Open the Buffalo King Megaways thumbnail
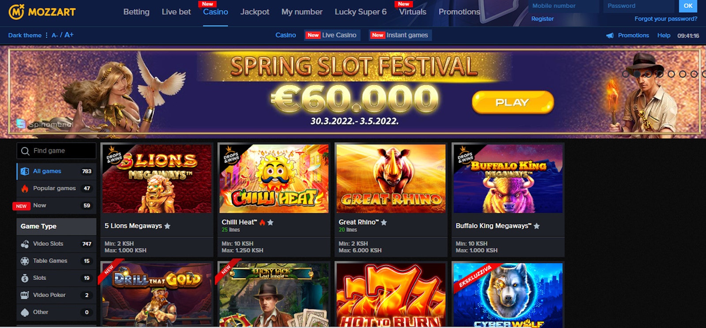The height and width of the screenshot is (328, 706). 508,179
